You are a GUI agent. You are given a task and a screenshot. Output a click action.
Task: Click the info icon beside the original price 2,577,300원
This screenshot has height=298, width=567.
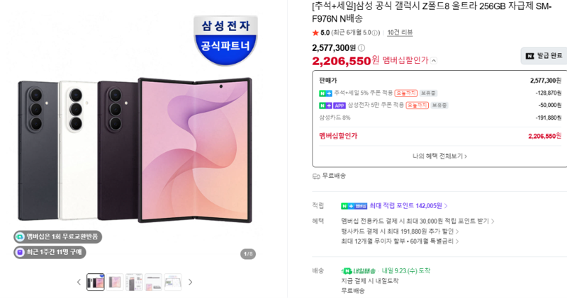coord(361,47)
